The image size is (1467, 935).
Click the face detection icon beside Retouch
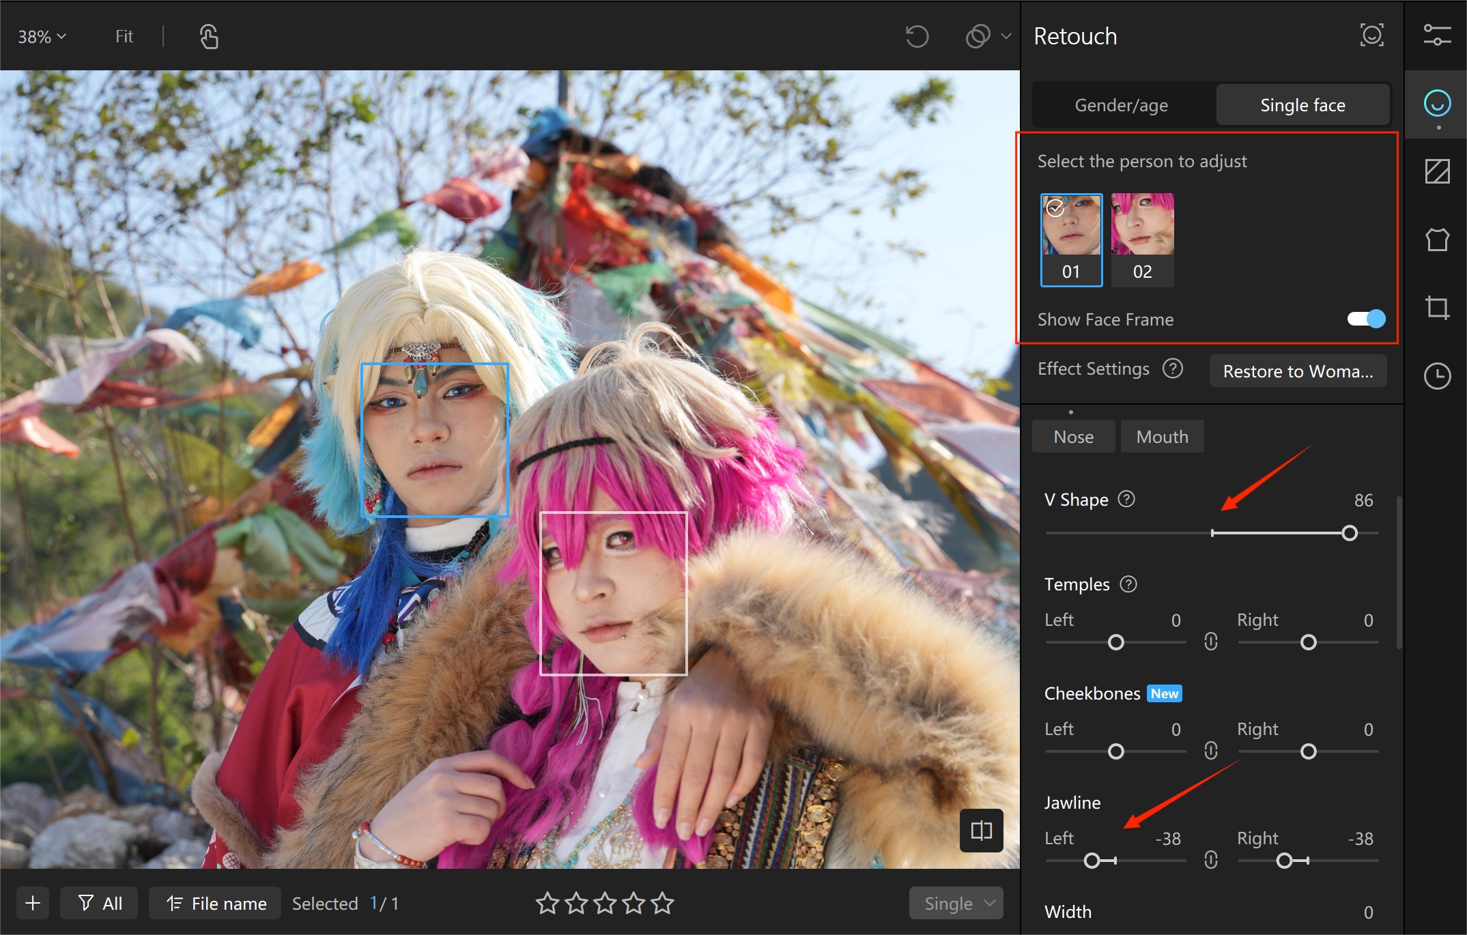(1371, 35)
